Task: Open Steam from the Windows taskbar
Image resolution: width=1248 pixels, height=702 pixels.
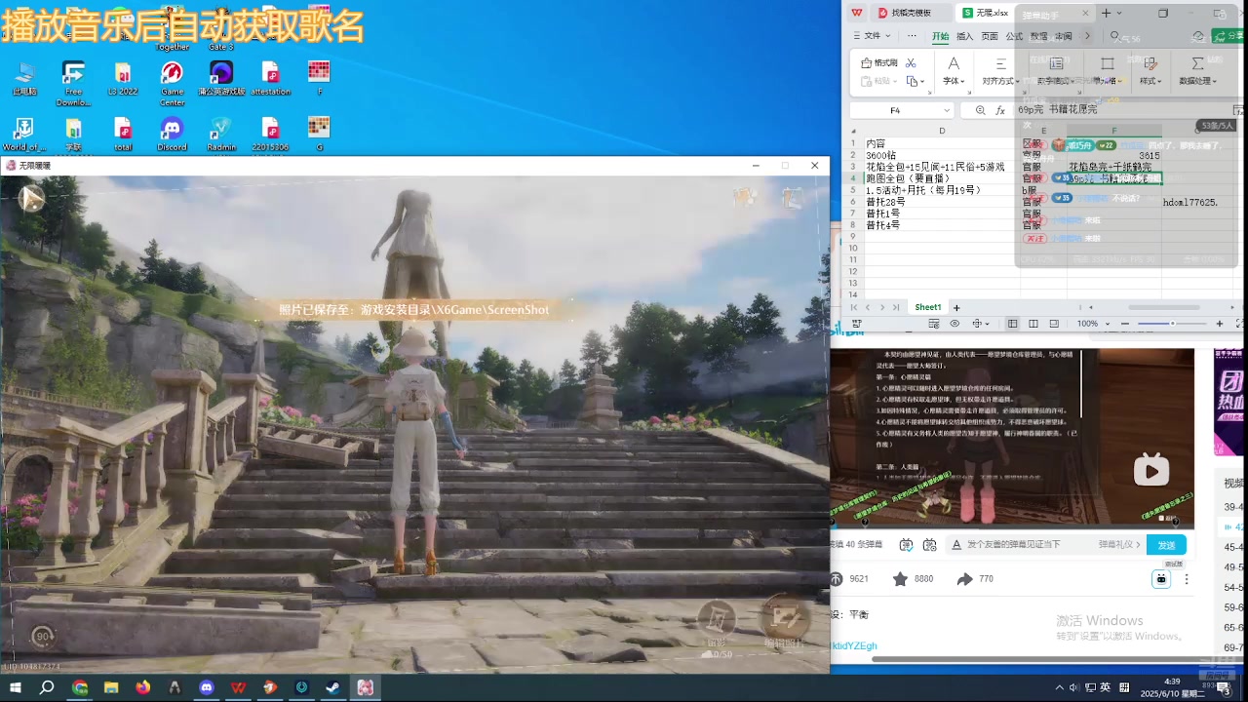Action: [333, 687]
